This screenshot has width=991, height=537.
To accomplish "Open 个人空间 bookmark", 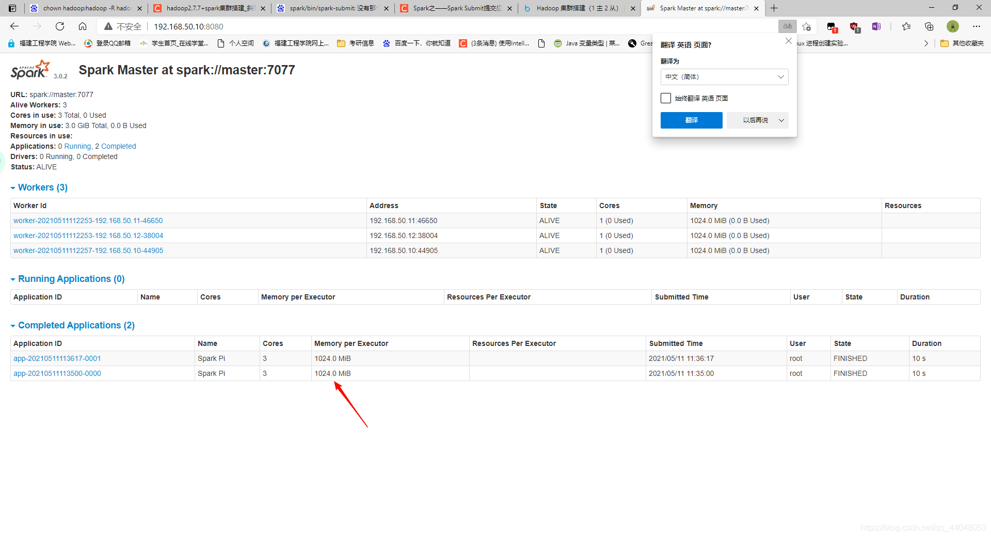I will (x=236, y=43).
